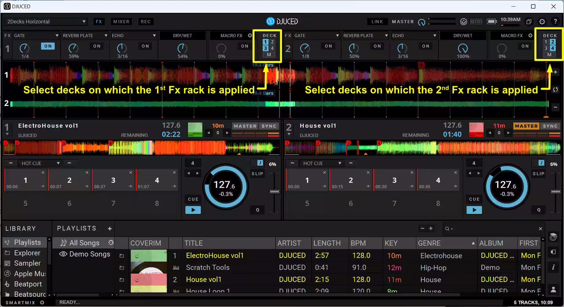Adjust deck 1 pitch fader handle
The width and height of the screenshot is (564, 307).
[275, 192]
